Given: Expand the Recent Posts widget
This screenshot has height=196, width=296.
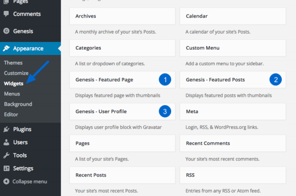Looking at the screenshot, I should (x=122, y=175).
